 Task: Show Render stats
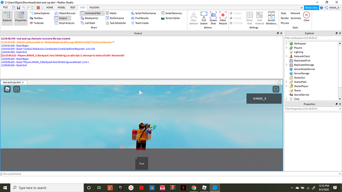(285, 18)
